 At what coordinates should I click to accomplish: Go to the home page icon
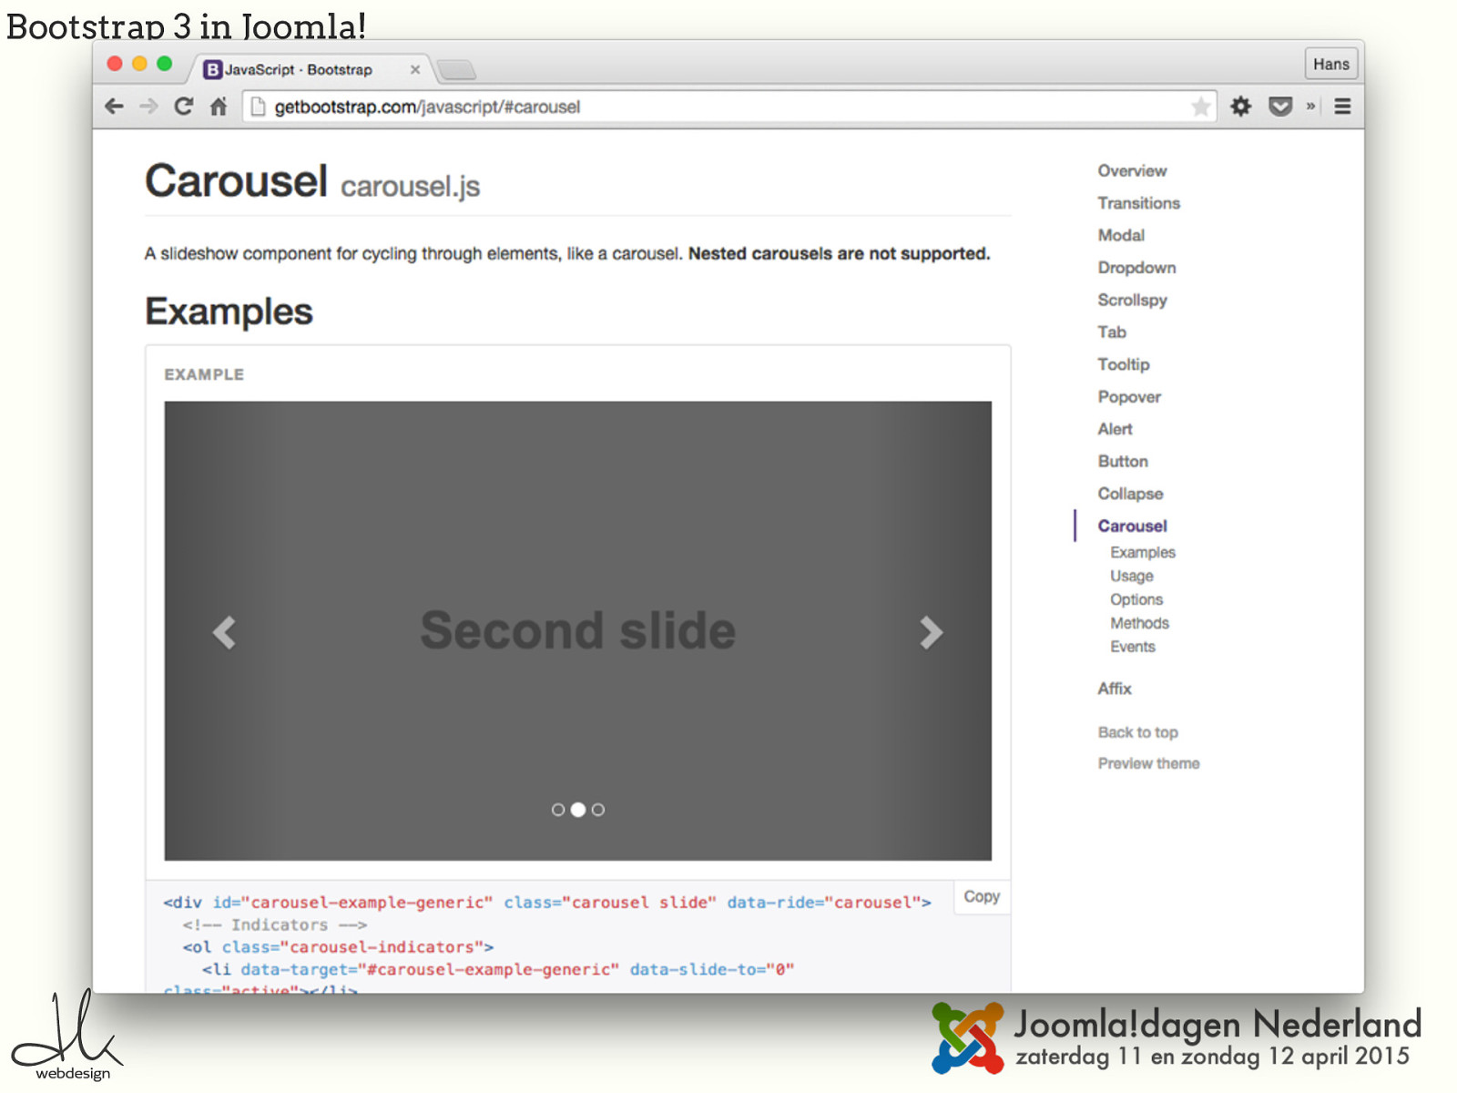(x=219, y=107)
